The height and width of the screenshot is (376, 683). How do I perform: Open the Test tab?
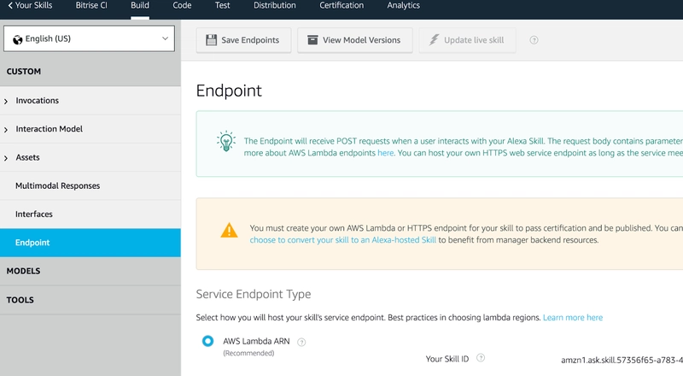point(222,5)
